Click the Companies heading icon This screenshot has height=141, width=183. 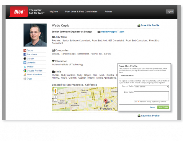pos(53,50)
